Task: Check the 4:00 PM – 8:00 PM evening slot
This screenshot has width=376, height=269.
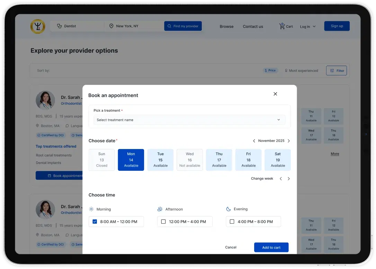Action: tap(232, 222)
